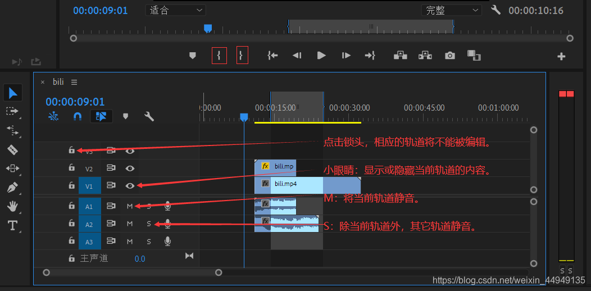The height and width of the screenshot is (291, 591).
Task: Add a marker in the timeline
Action: click(125, 116)
